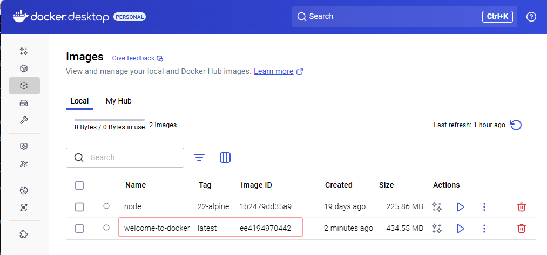Switch to the Local tab
Viewport: 547px width, 255px height.
(79, 101)
